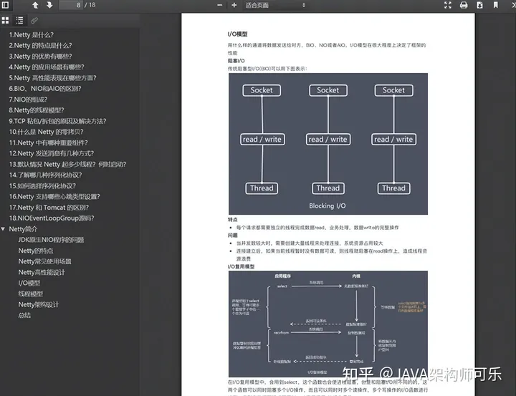Download the PDF file
The width and height of the screenshot is (516, 396).
click(x=479, y=5)
